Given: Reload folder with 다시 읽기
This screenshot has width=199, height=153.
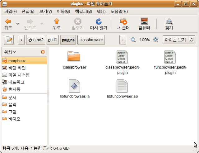Looking at the screenshot, I should click(x=99, y=24).
